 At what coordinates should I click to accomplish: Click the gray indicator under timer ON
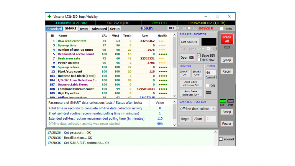[x=209, y=93]
